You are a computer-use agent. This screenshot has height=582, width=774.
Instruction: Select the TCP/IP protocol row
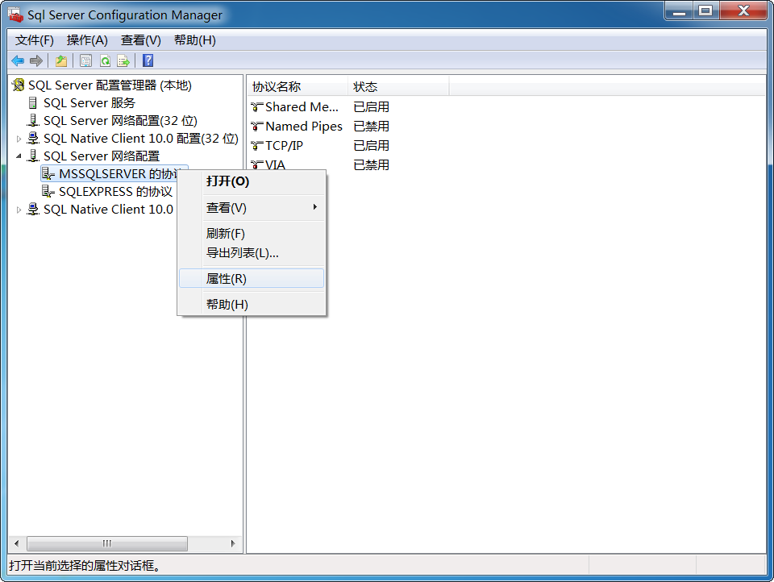[284, 146]
